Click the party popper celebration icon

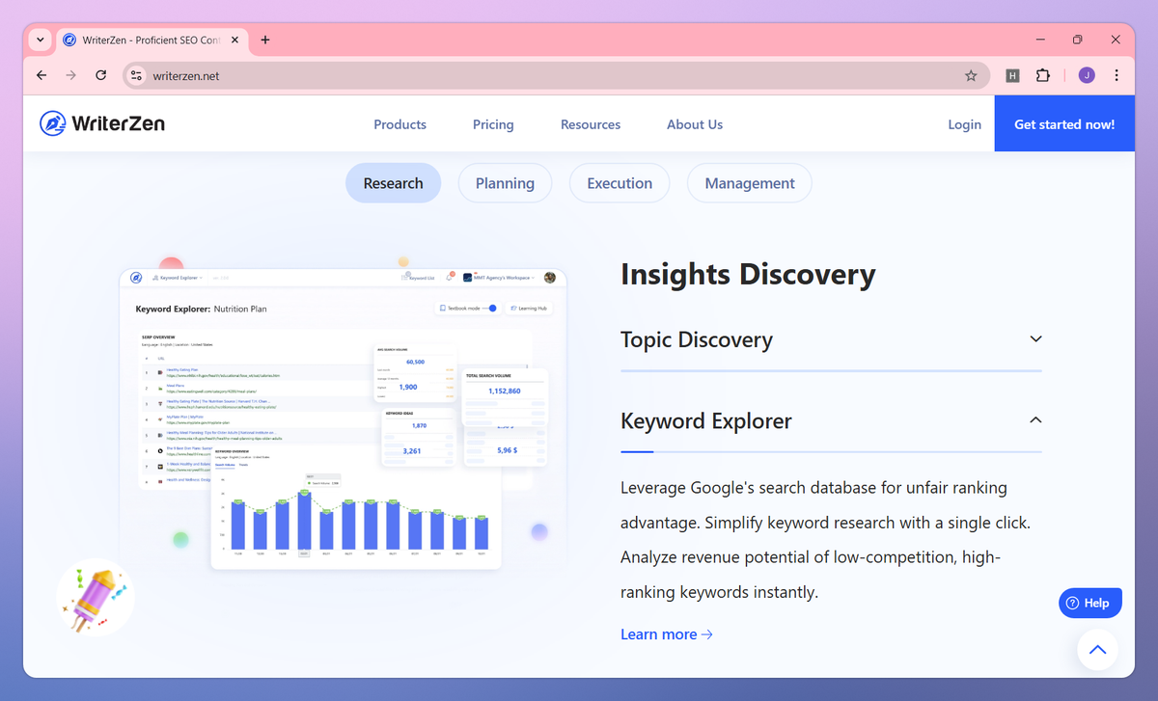tap(95, 598)
